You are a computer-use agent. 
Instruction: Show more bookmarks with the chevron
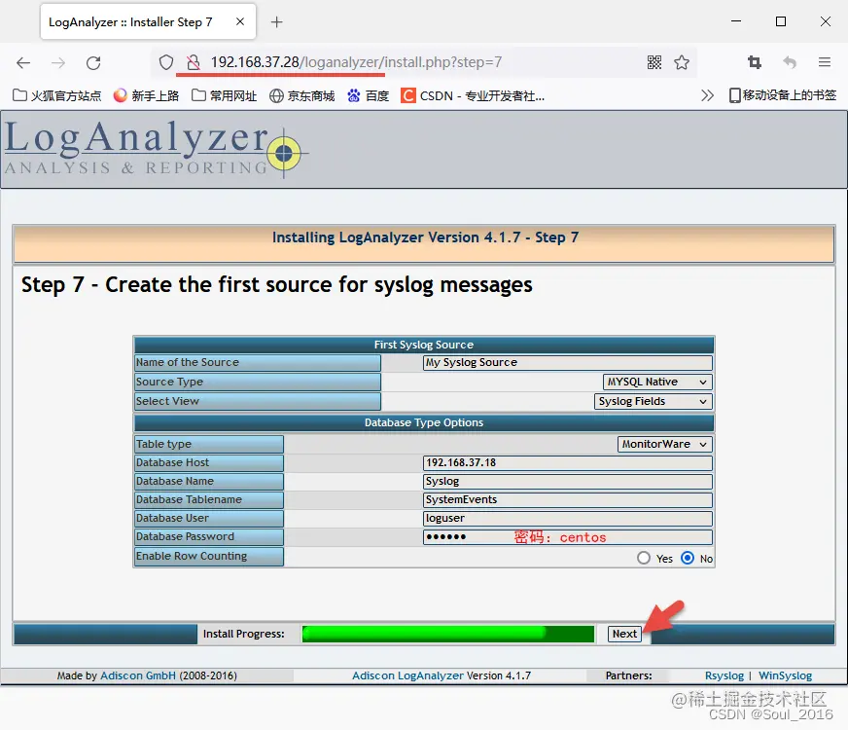pos(707,95)
